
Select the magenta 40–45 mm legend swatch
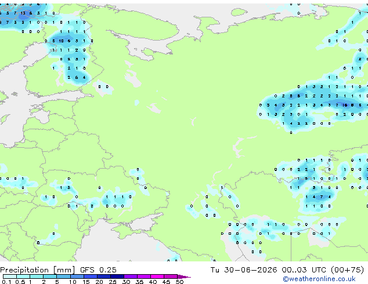pos(158,276)
